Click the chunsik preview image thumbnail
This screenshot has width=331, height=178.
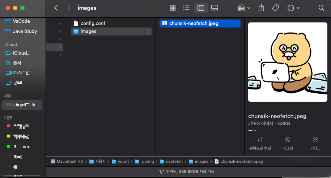pyautogui.click(x=288, y=62)
